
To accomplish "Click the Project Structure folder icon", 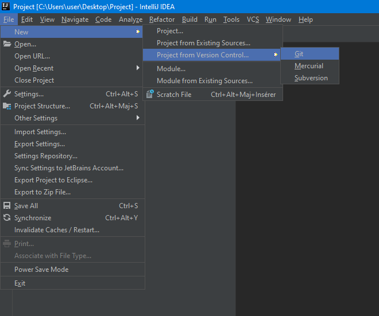I will click(7, 106).
